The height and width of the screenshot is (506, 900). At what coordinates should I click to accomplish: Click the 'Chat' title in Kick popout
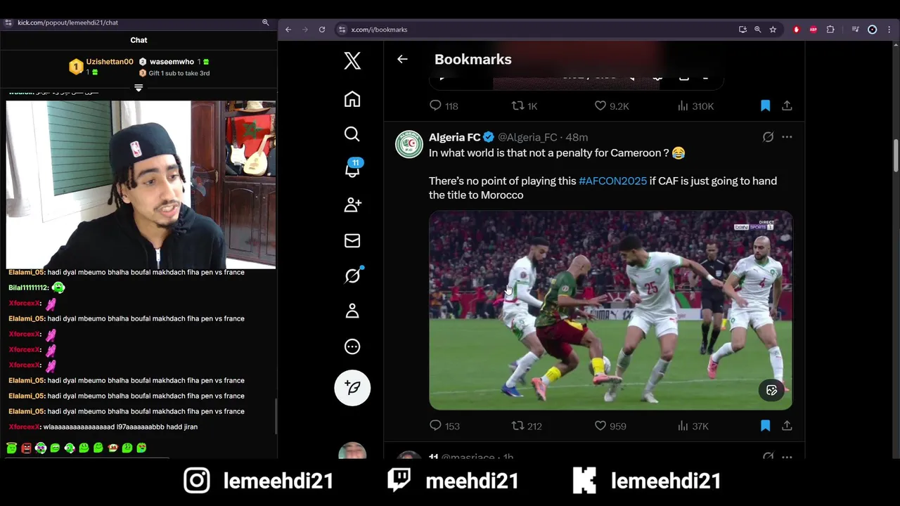click(139, 40)
